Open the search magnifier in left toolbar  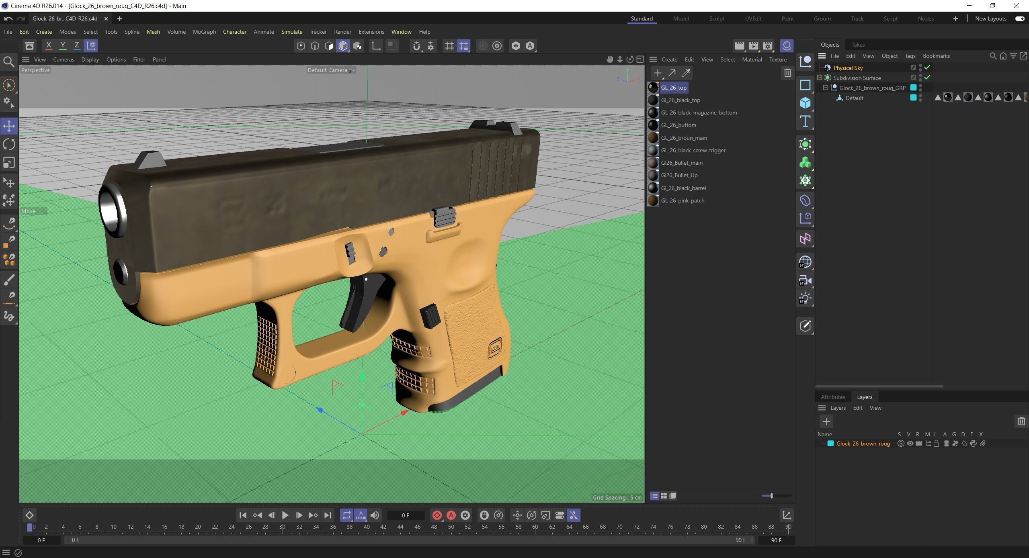9,61
